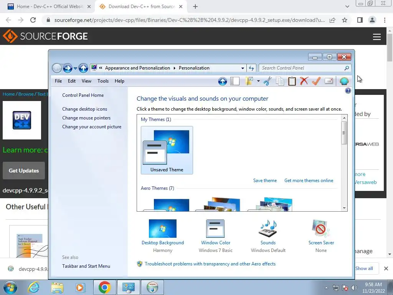Image resolution: width=393 pixels, height=295 pixels.
Task: Click Troubleshoot problems with transparency link
Action: [210, 264]
